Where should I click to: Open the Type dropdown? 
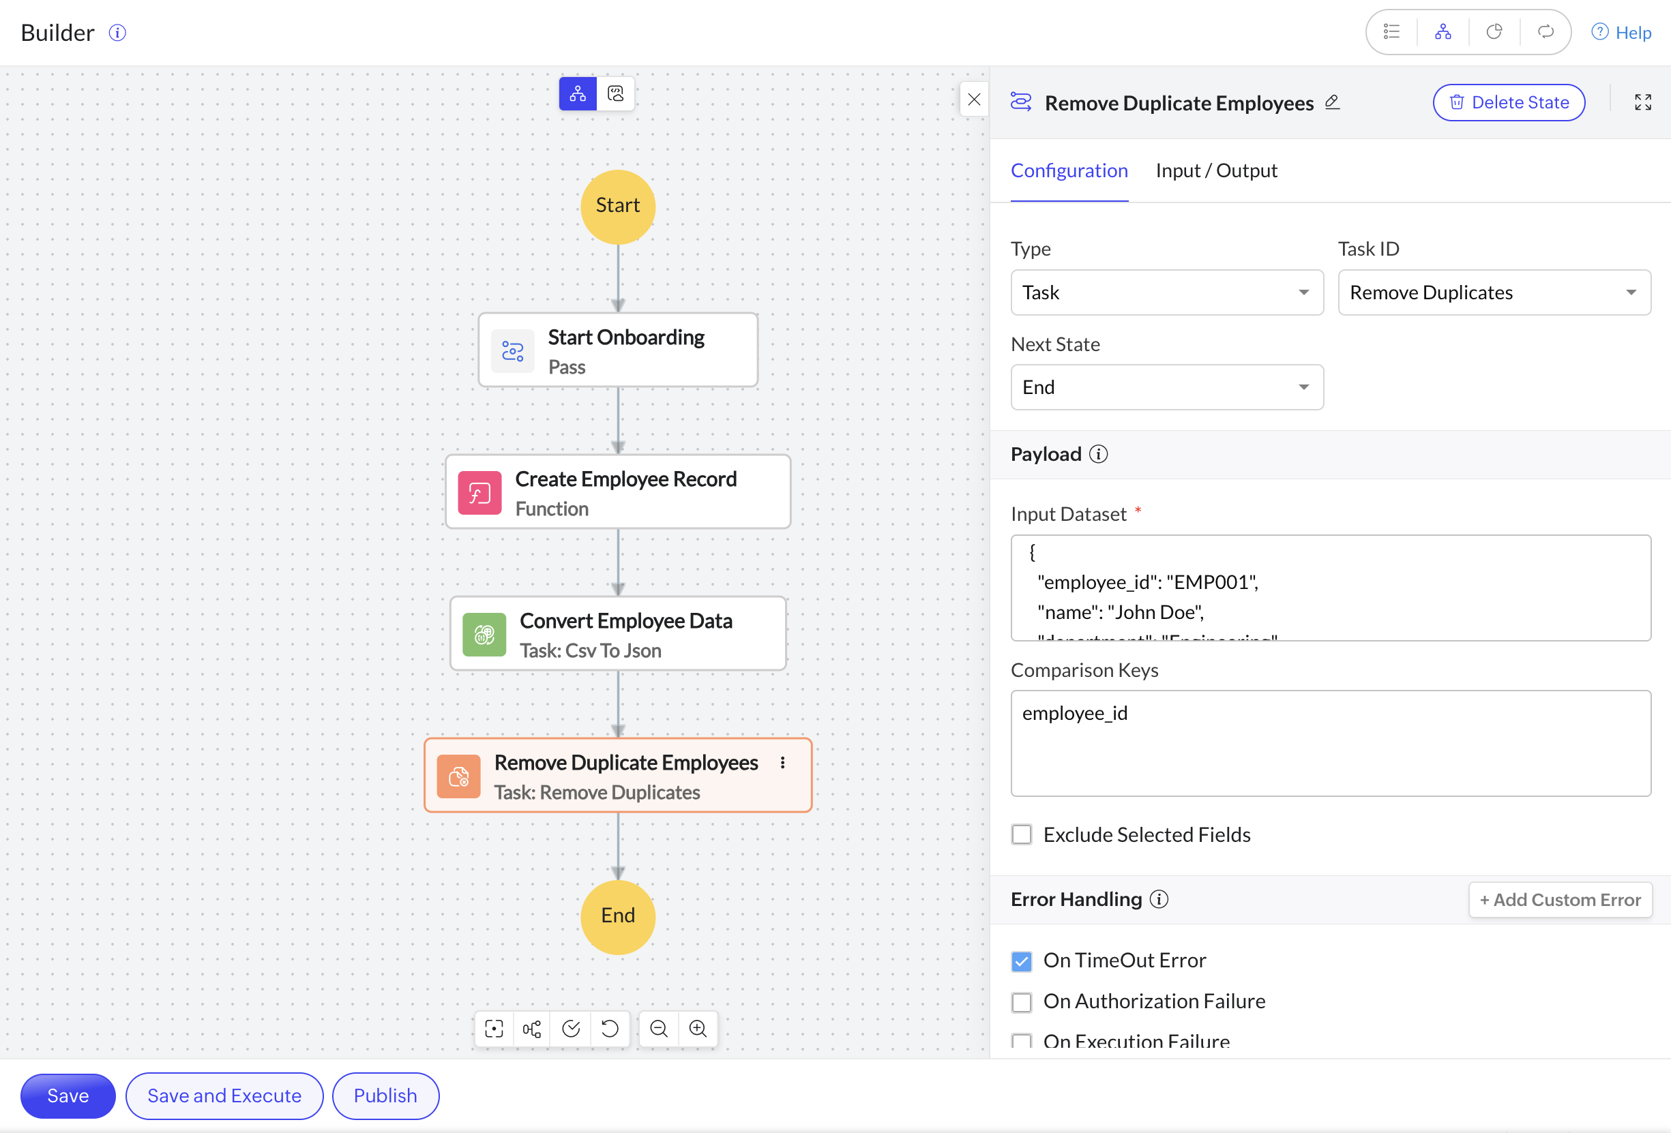[1166, 292]
